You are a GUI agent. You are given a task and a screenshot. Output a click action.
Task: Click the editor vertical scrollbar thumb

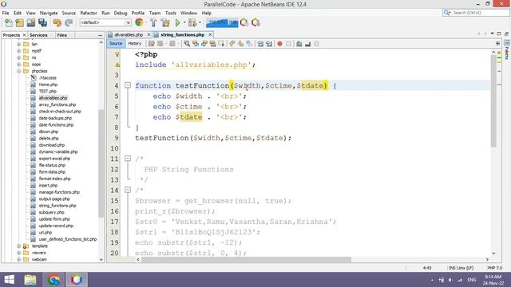[x=493, y=101]
